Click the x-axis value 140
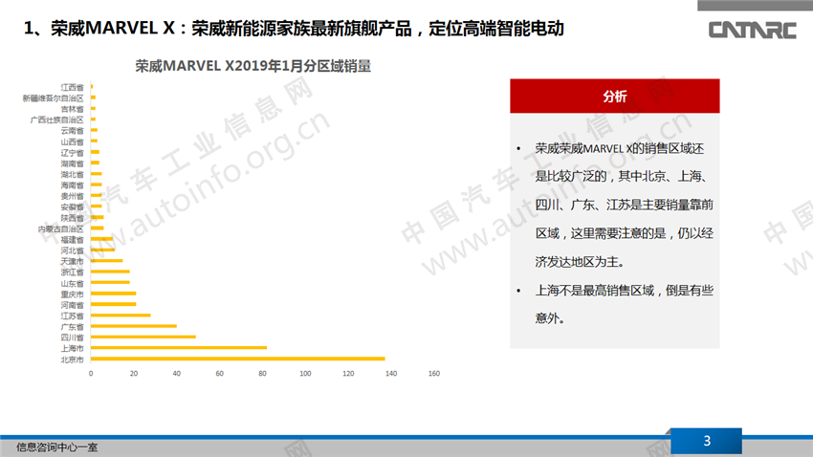 click(391, 374)
